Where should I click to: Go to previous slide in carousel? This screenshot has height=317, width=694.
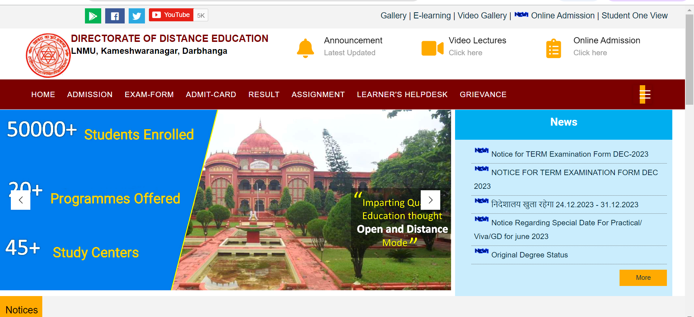[21, 200]
